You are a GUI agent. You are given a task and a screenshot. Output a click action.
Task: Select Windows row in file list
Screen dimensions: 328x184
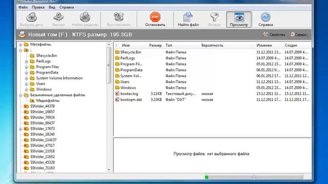[212, 87]
